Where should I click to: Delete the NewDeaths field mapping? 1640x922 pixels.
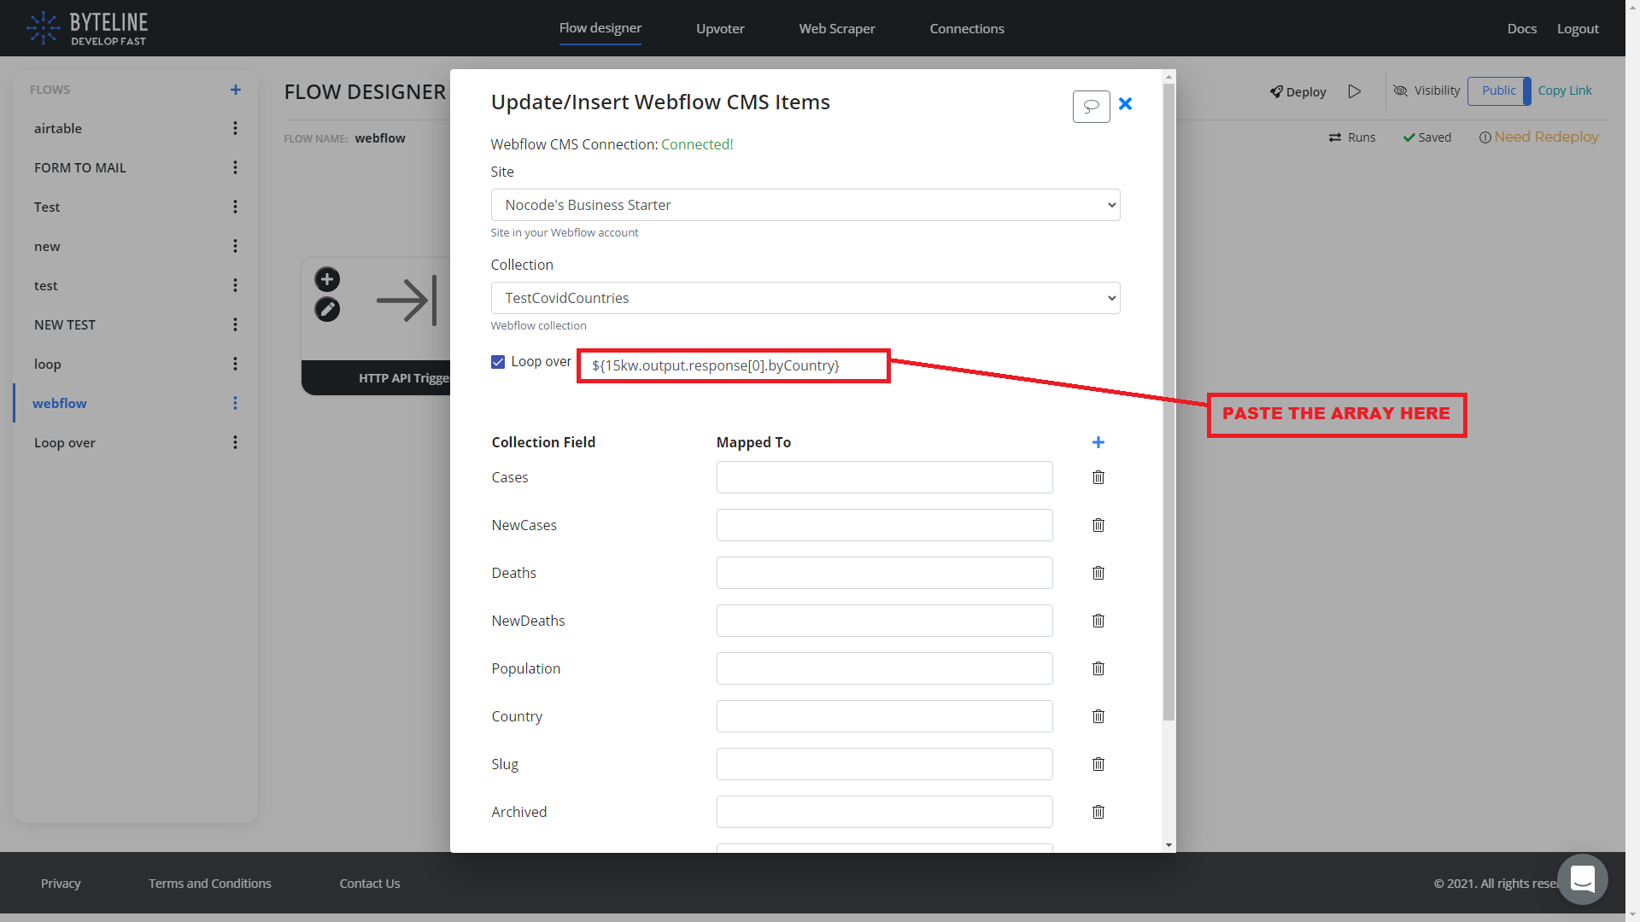pyautogui.click(x=1098, y=621)
